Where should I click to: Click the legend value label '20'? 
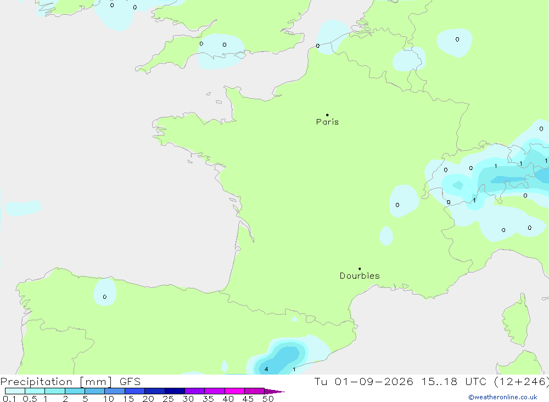click(x=148, y=399)
